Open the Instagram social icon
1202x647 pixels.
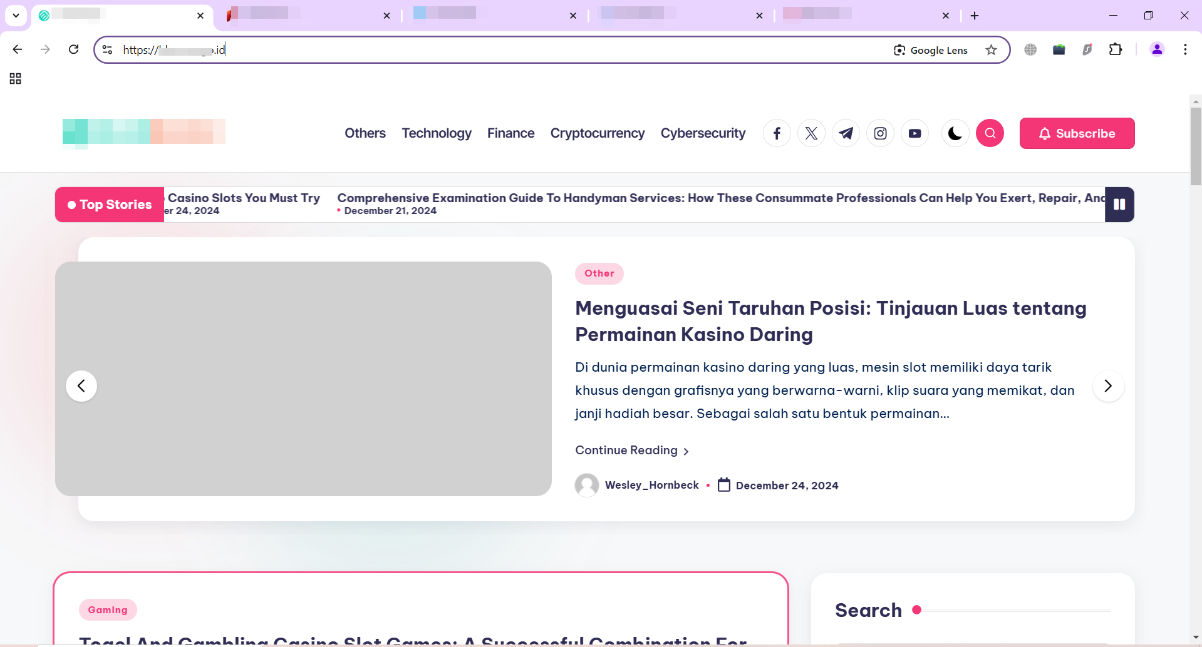click(x=880, y=133)
